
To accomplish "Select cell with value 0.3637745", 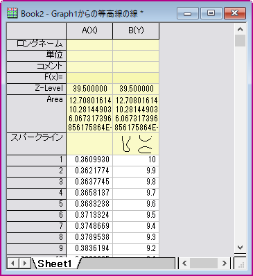I will tap(89, 182).
